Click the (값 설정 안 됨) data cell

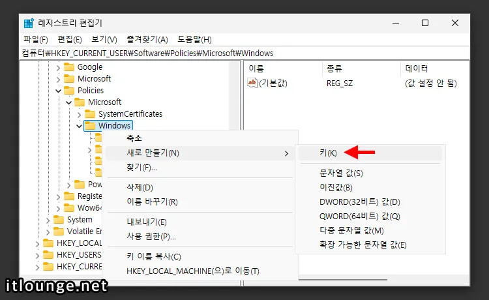click(431, 83)
